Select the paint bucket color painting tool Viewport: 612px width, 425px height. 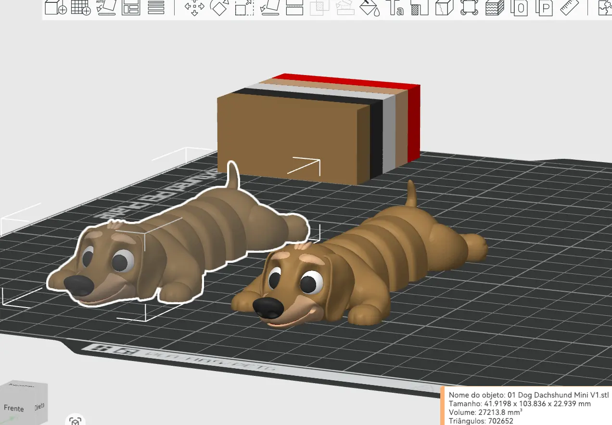[x=370, y=8]
